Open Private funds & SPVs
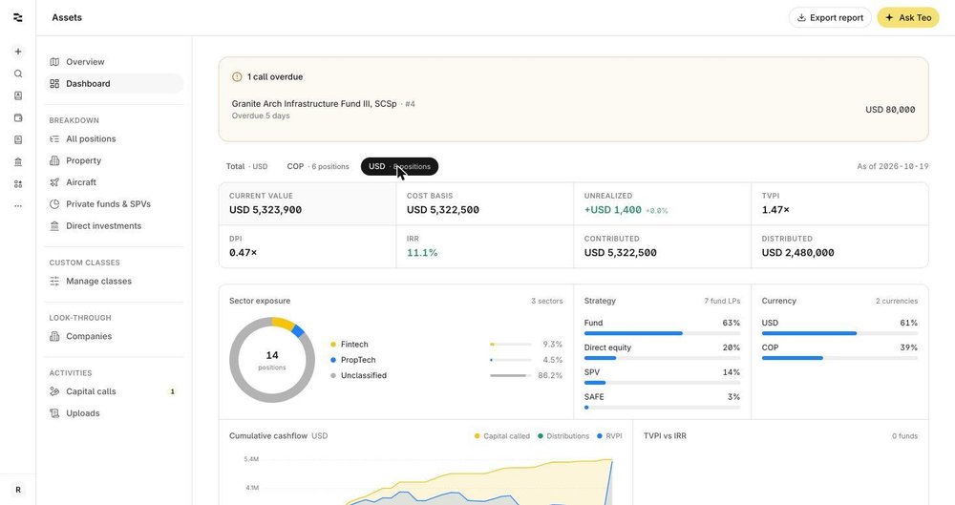Screen dimensions: 955x505 (114, 204)
